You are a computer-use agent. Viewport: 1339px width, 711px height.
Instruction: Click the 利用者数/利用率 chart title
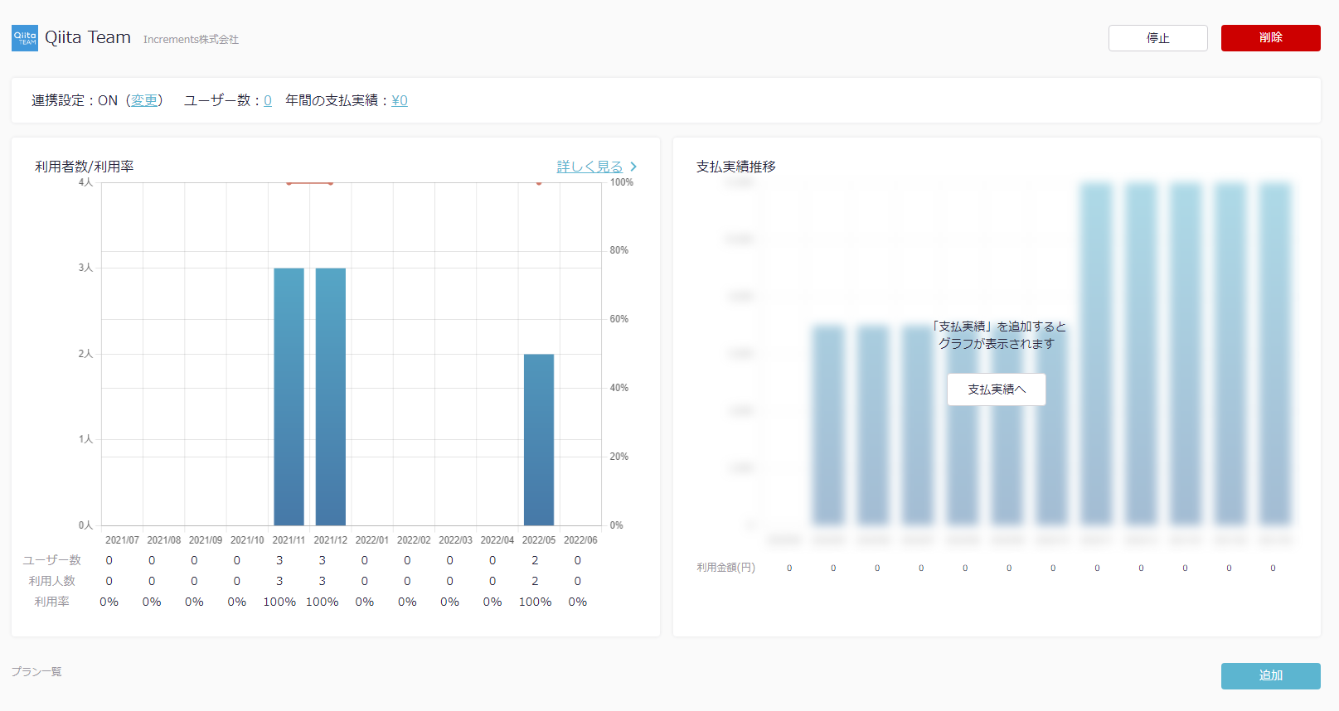85,167
